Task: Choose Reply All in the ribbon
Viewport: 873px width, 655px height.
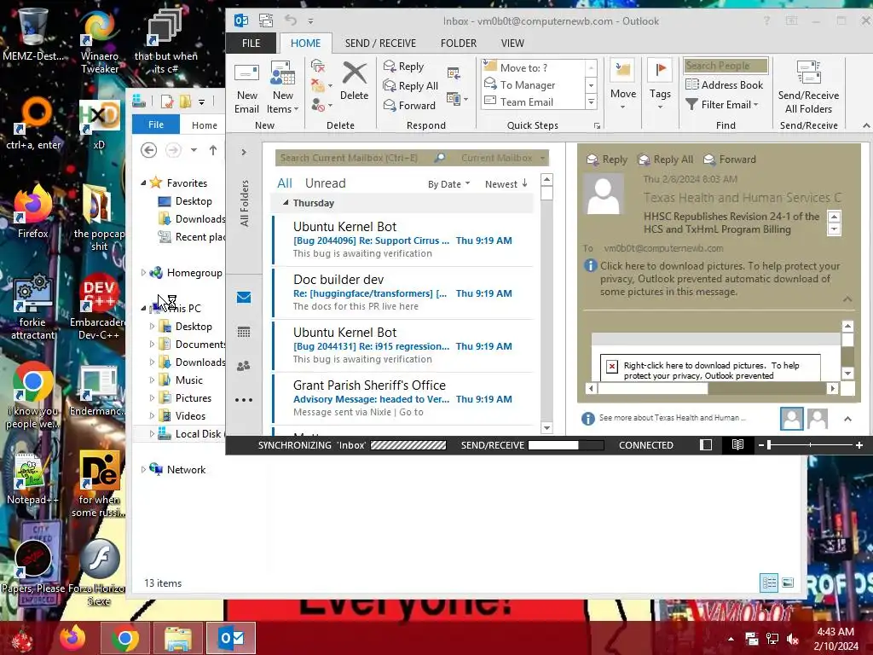Action: [x=411, y=86]
